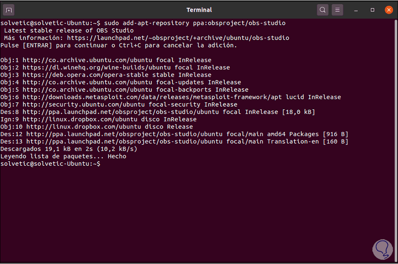Expand the search options via magnifier
This screenshot has height=264, width=398.
322,10
